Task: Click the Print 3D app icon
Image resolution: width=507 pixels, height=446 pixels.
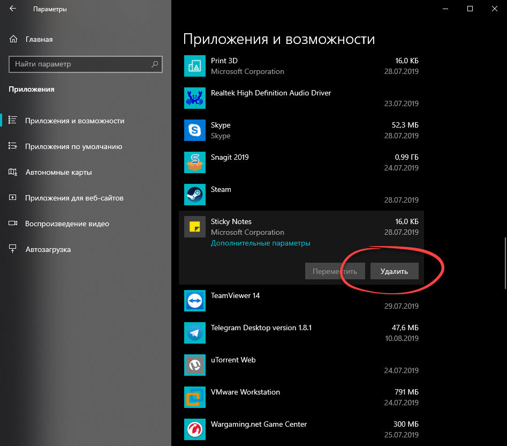Action: [x=195, y=66]
